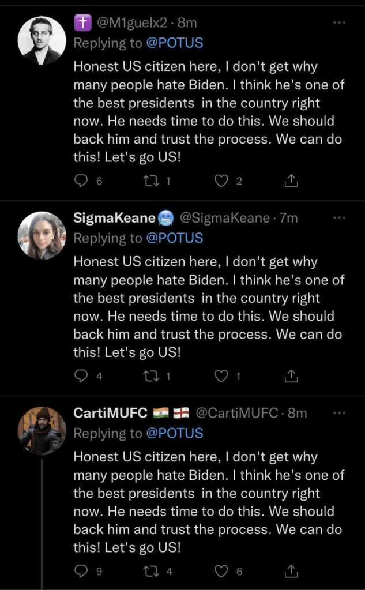Retweet SigmaKeane's tweet
This screenshot has height=590, width=365.
point(149,376)
